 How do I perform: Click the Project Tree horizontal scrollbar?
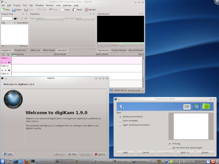pos(12,46)
